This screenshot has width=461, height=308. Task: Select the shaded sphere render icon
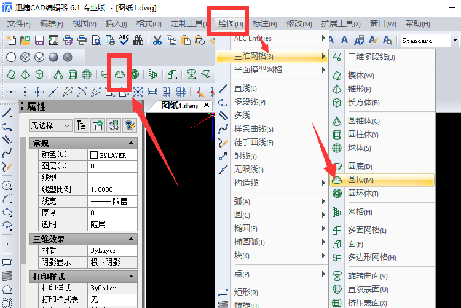point(53,57)
